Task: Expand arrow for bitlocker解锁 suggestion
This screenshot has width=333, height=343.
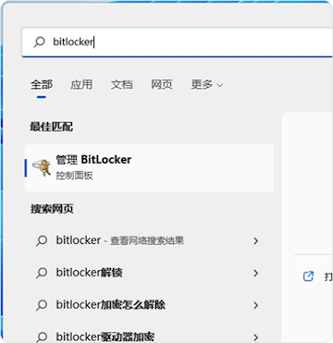Action: coord(255,273)
